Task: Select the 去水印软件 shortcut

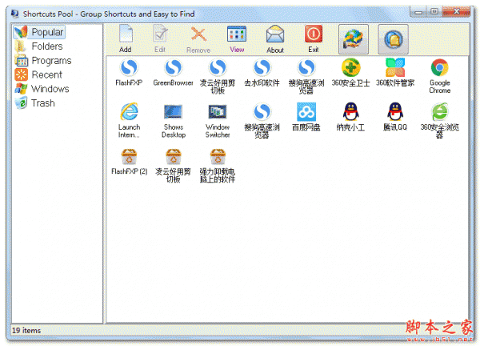Action: coord(262,73)
